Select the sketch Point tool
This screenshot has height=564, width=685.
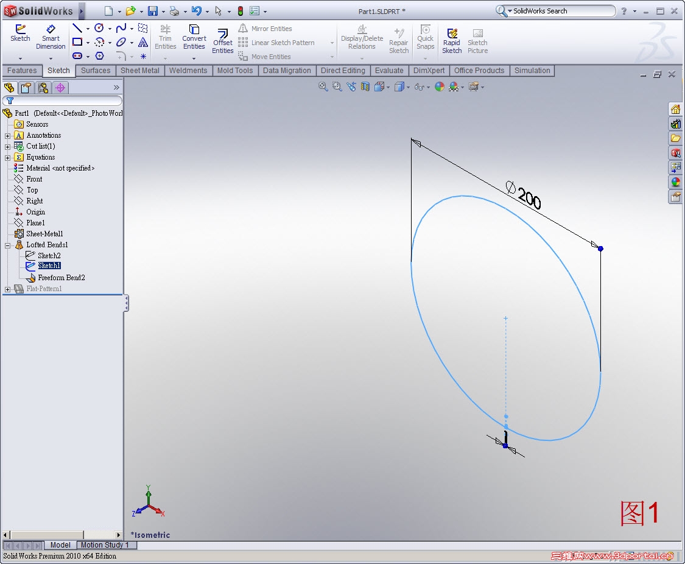(143, 57)
